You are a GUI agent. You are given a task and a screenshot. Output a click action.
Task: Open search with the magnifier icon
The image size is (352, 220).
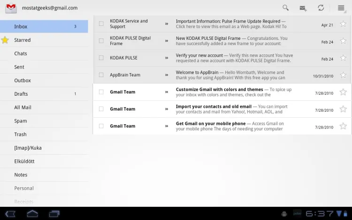pos(285,8)
